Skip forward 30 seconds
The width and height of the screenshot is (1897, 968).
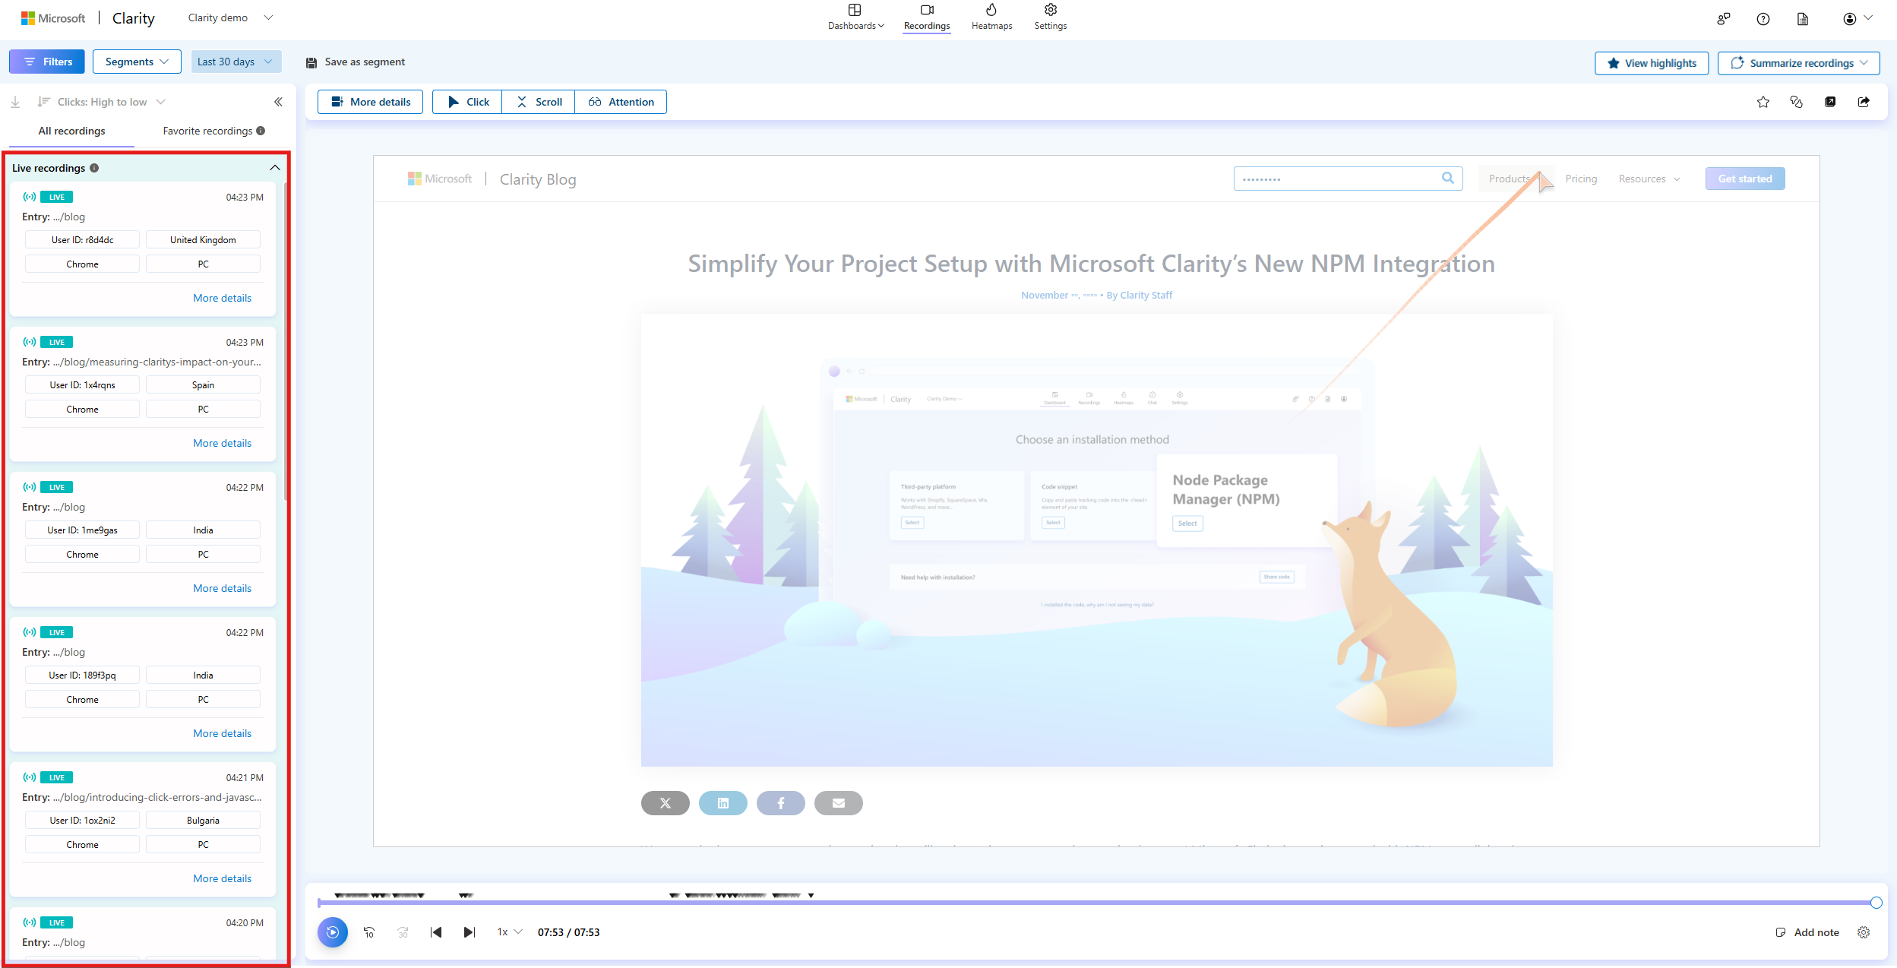click(x=403, y=932)
